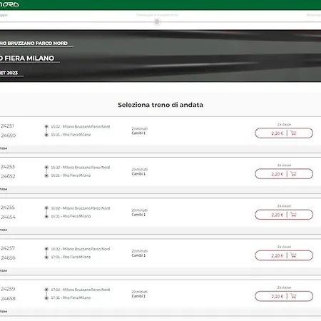Edit the Milano Bruzzano Parco Nord departure field
This screenshot has width=321, height=321.
pyautogui.click(x=34, y=44)
